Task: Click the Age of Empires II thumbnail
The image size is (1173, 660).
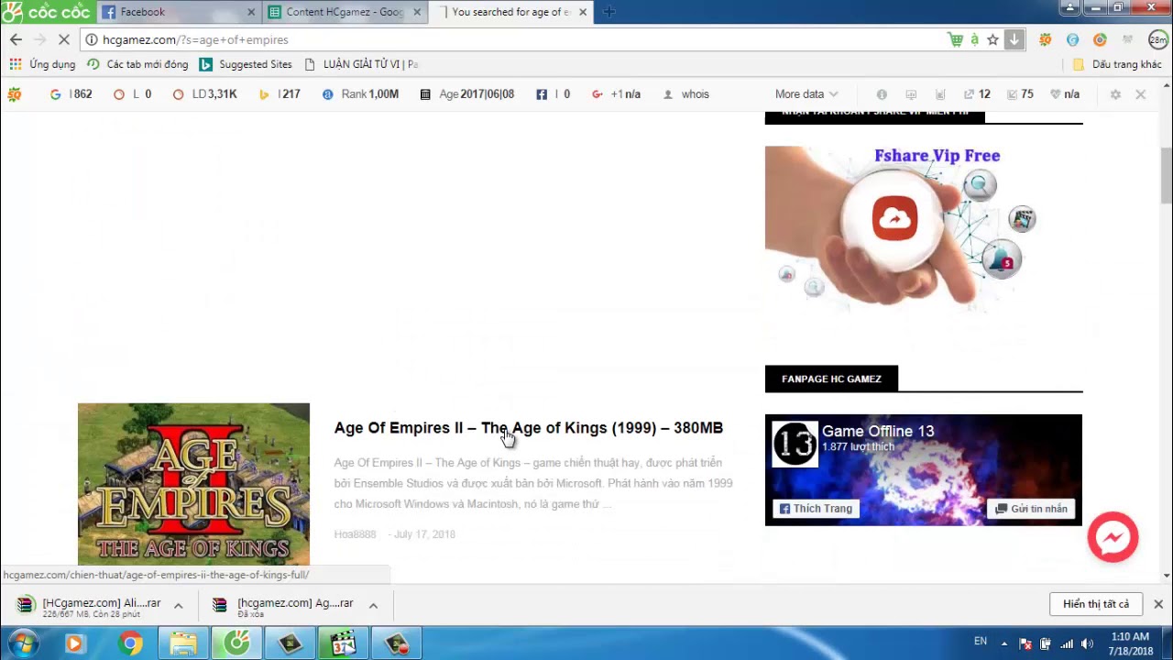Action: (193, 484)
